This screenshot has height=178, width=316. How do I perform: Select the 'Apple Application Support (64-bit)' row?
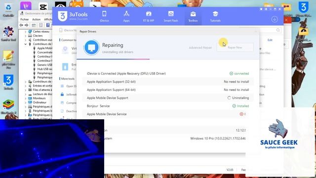tap(168, 89)
